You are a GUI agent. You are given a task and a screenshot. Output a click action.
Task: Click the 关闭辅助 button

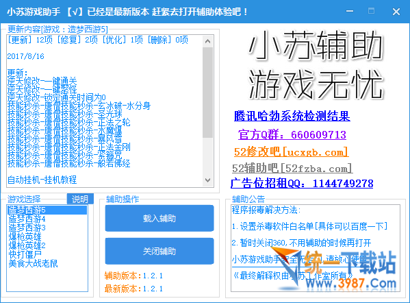pos(159,251)
